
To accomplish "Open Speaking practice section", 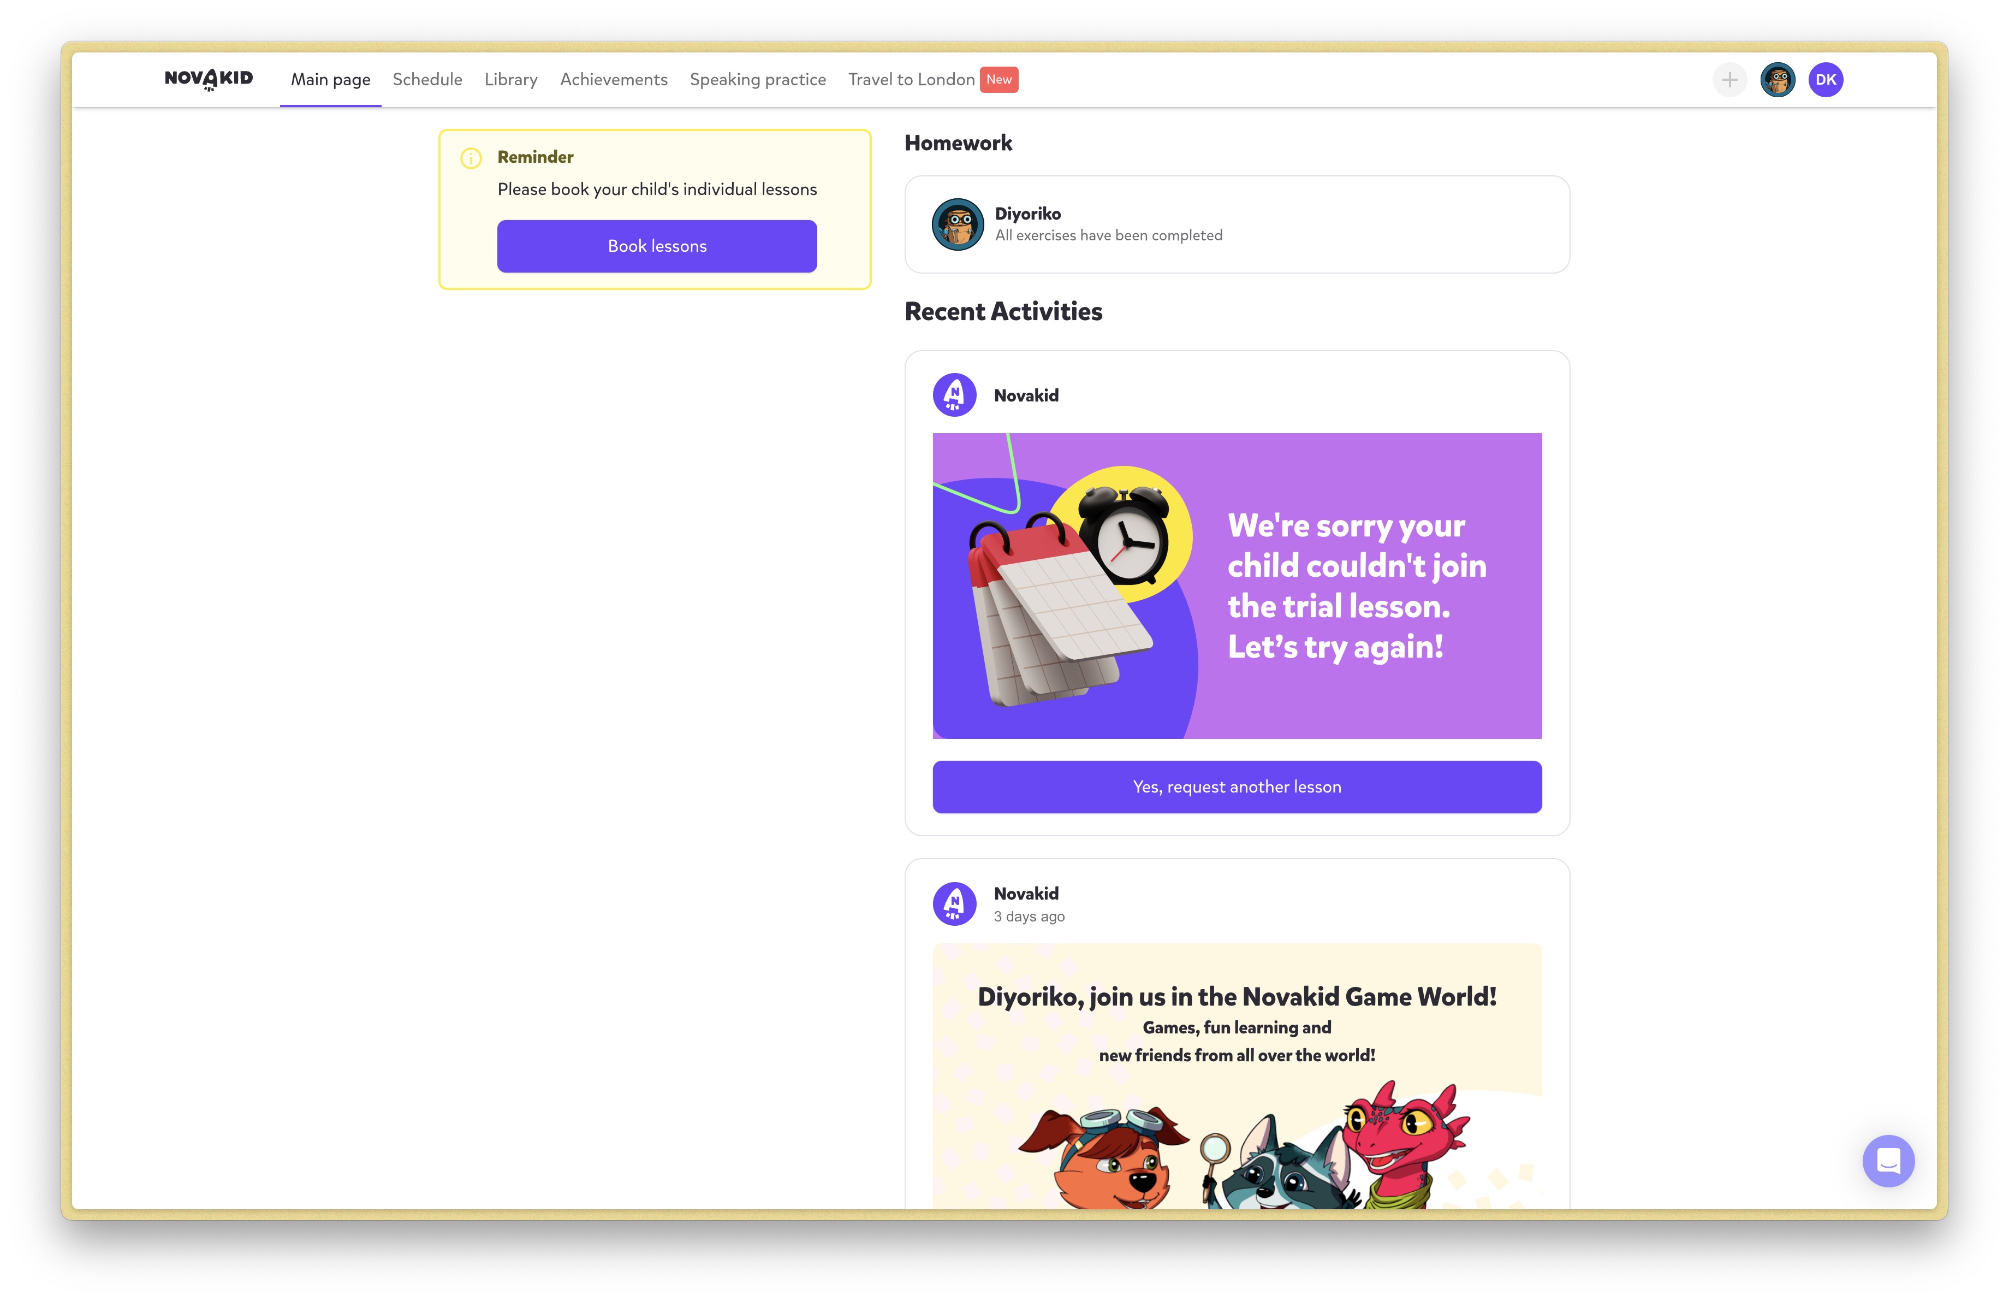I will point(758,79).
